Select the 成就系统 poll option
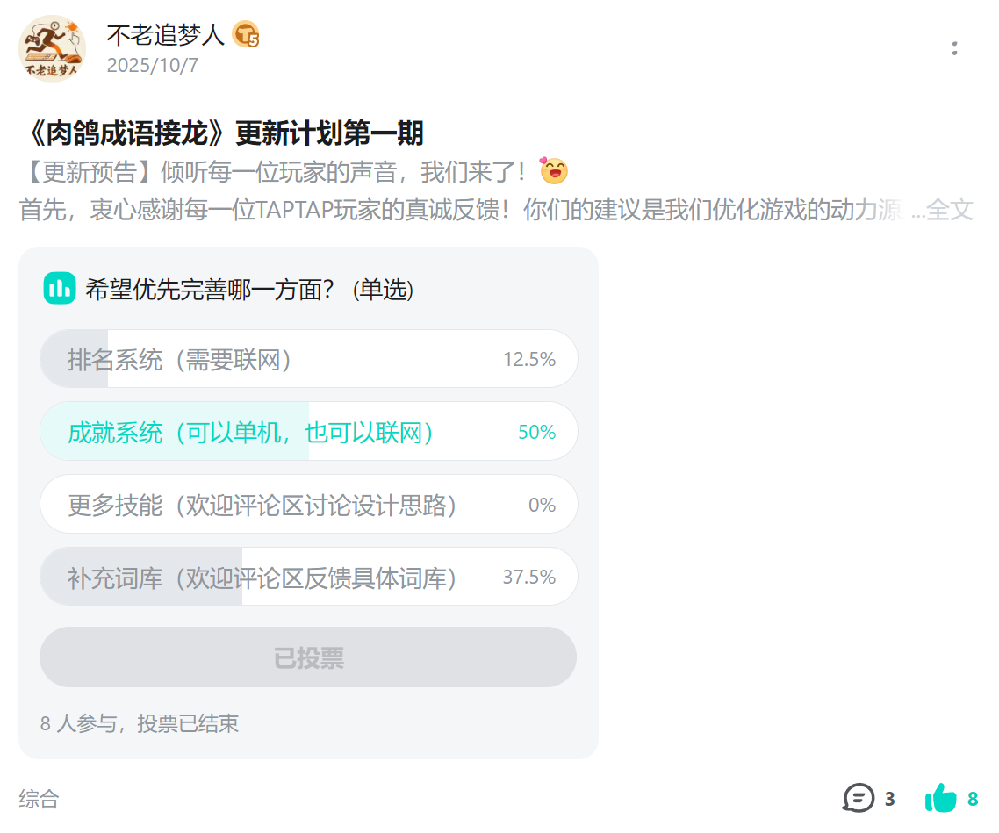 (x=308, y=431)
